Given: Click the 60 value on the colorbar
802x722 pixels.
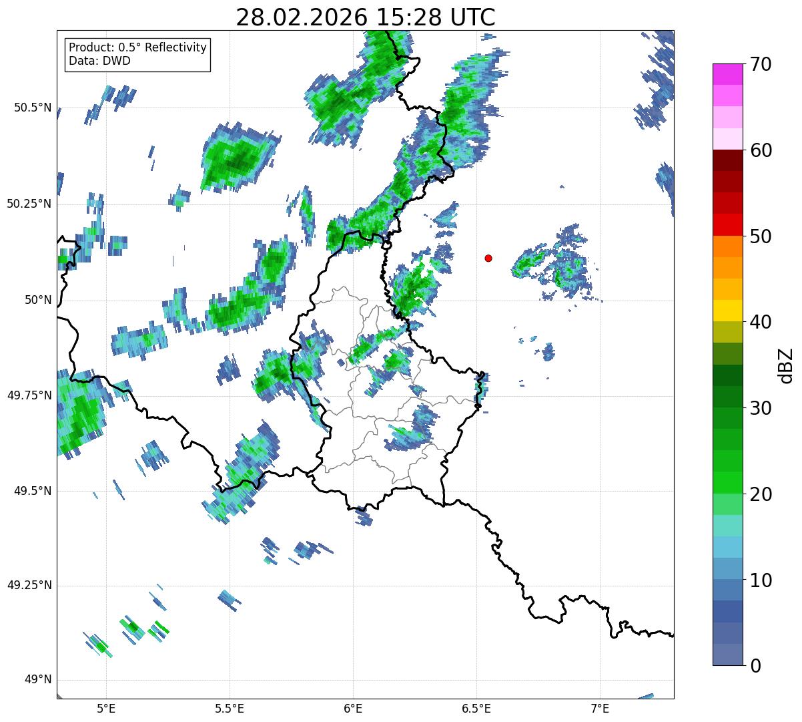Looking at the screenshot, I should [x=761, y=150].
